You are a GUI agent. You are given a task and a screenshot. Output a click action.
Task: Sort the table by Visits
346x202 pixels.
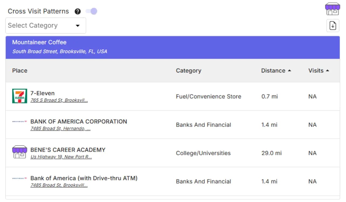coord(319,71)
